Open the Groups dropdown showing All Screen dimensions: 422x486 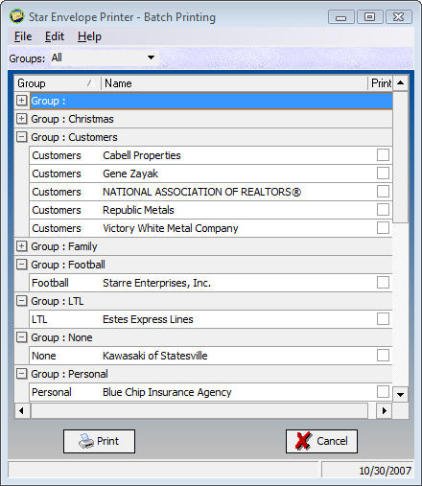coord(104,58)
